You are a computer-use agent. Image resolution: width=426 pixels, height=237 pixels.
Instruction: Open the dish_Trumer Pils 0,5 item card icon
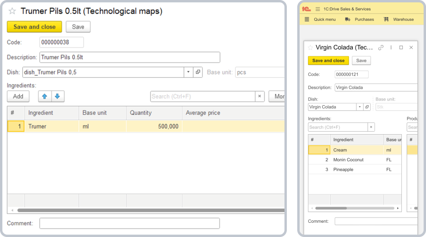(198, 72)
